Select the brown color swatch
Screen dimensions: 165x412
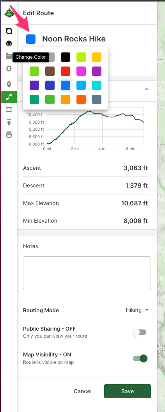[x=50, y=71]
